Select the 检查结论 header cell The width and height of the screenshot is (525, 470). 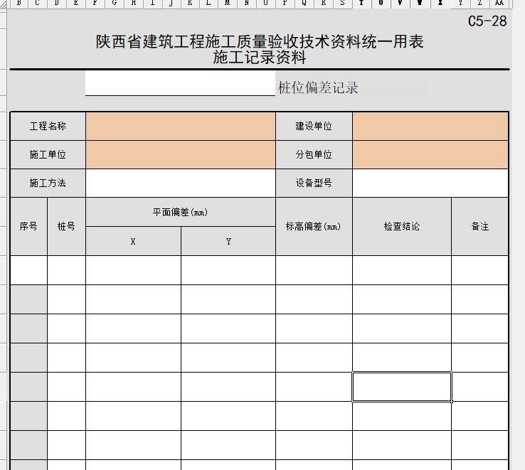[x=401, y=226]
